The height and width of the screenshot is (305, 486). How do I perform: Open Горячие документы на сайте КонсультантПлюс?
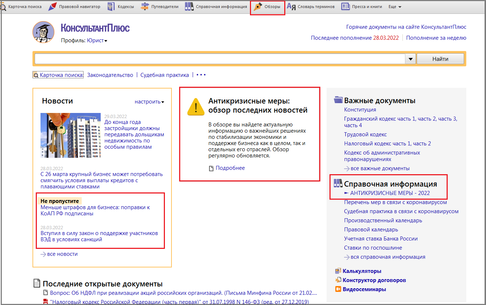point(406,27)
